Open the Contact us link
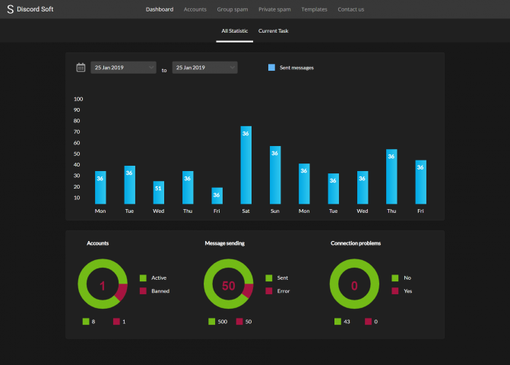Image resolution: width=510 pixels, height=365 pixels. (350, 9)
